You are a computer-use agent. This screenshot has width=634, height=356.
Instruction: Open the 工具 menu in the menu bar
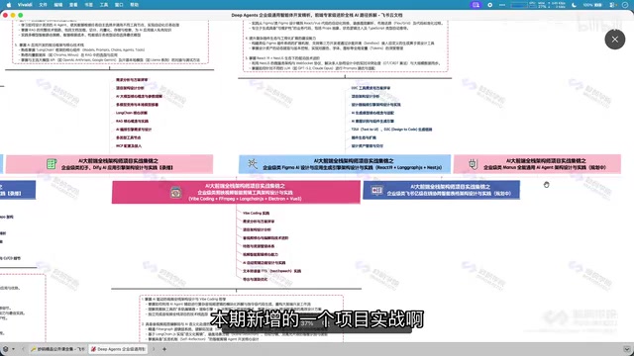point(104,5)
